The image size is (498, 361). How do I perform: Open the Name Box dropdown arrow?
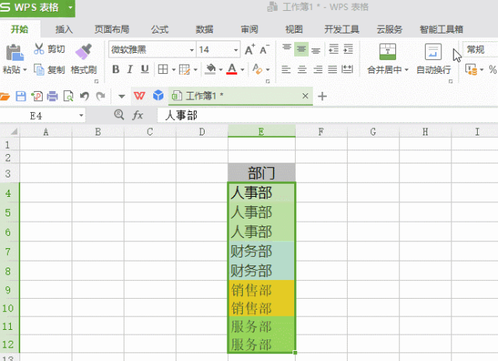click(81, 116)
